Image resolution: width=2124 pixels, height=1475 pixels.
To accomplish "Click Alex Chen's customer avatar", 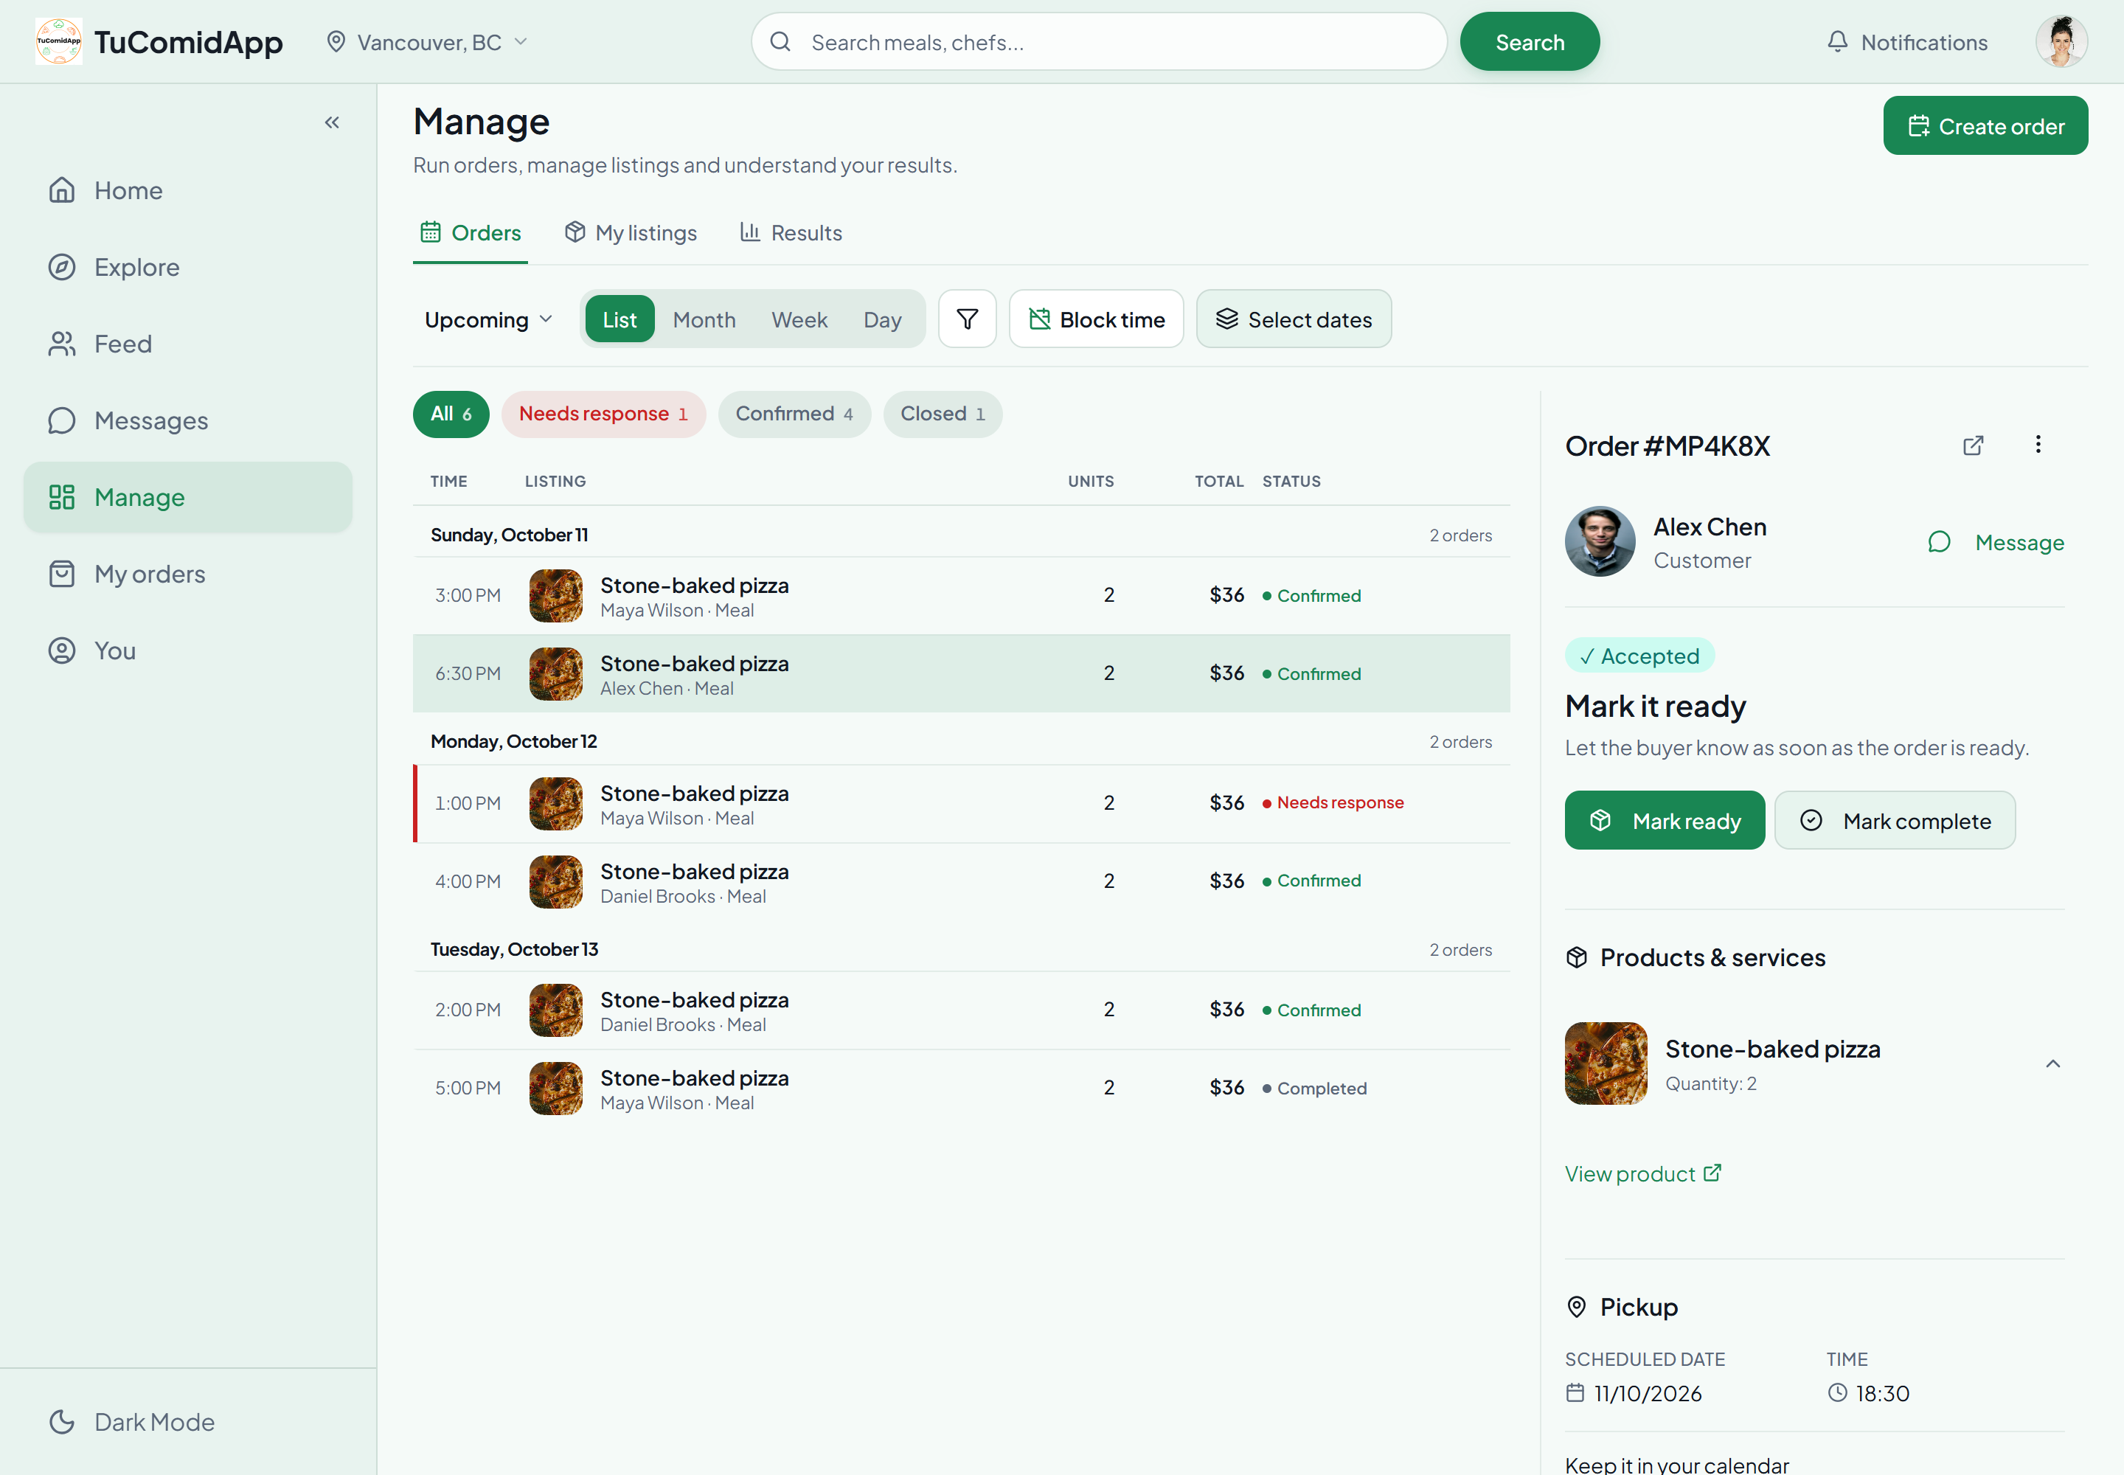I will tap(1600, 541).
